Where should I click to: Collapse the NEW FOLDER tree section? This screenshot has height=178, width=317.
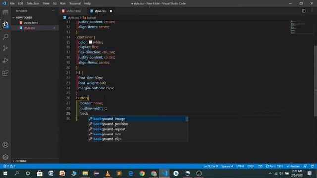[24, 18]
